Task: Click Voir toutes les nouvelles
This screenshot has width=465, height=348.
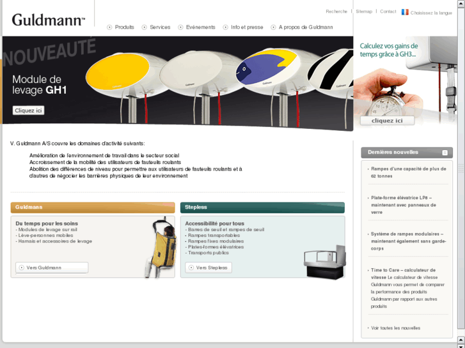Action: [x=395, y=328]
